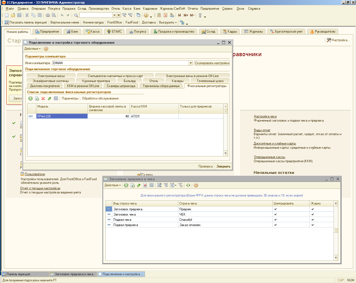Click Скопировать настройки button
Viewport: 356px width, 283px height.
[212, 63]
